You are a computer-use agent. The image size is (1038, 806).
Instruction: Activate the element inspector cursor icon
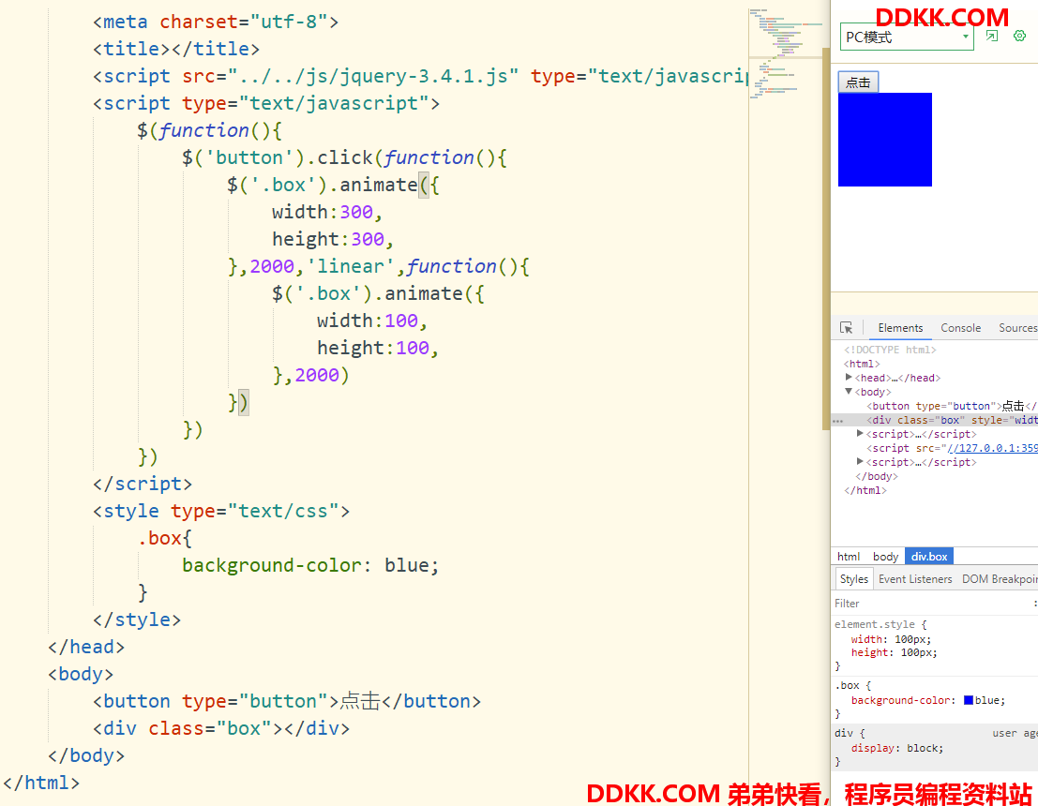click(846, 328)
